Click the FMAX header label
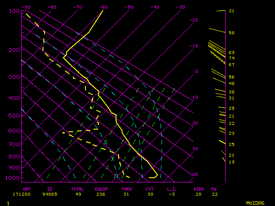The image size is (275, 206). (x=127, y=188)
